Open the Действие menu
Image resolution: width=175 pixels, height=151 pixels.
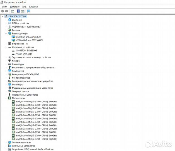(x=14, y=6)
